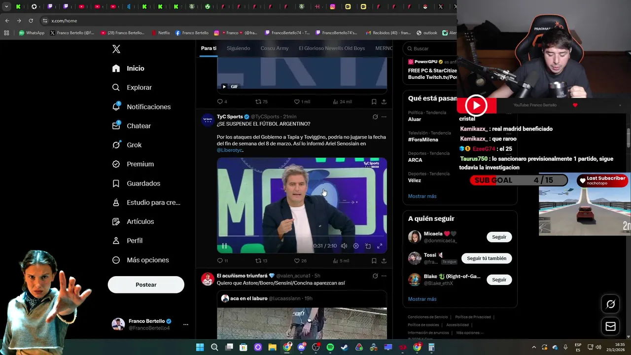The width and height of the screenshot is (631, 355).
Task: Open floating messages envelope button
Action: tap(611, 326)
